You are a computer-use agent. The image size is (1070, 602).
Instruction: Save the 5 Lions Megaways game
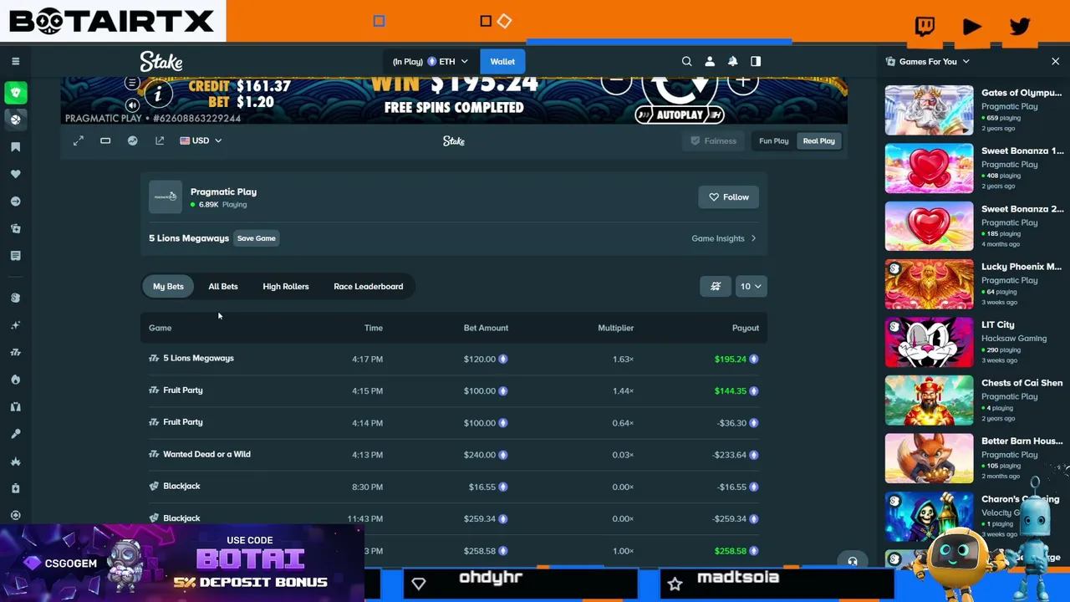(256, 238)
